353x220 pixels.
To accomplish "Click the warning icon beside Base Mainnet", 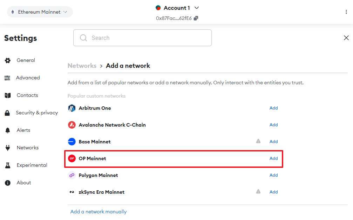I will pyautogui.click(x=258, y=141).
